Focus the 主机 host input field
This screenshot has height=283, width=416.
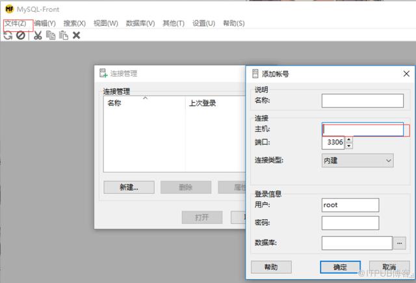tap(363, 129)
